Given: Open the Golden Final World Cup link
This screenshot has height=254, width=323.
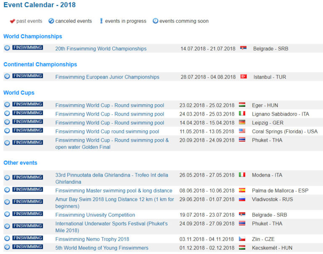Looking at the screenshot, I should (x=112, y=143).
